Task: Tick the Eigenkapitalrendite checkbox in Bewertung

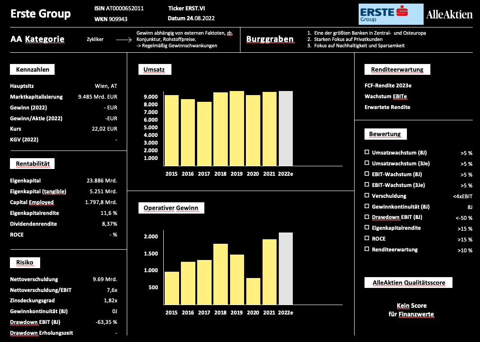Action: (x=366, y=228)
